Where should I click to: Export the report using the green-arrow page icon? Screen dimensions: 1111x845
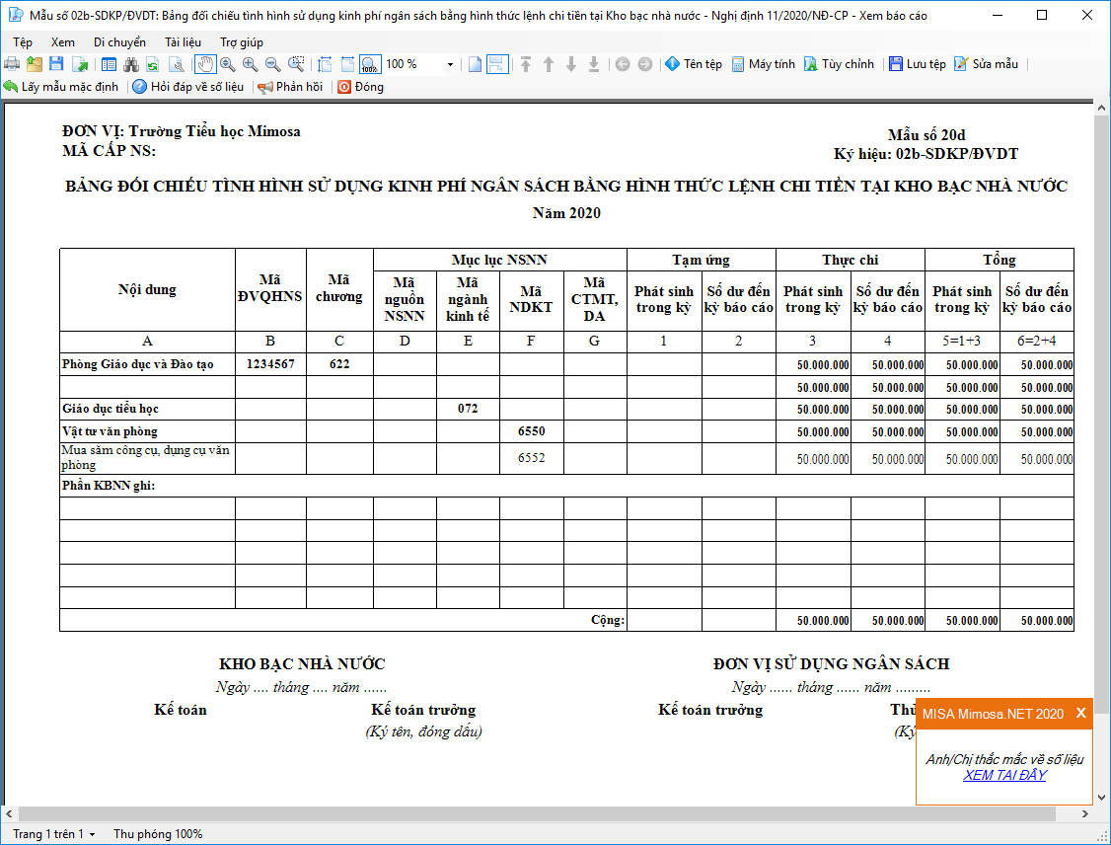coord(79,64)
